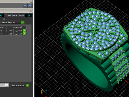The width and height of the screenshot is (129, 97).
Task: Click the Set Material button
Action: tap(18, 85)
